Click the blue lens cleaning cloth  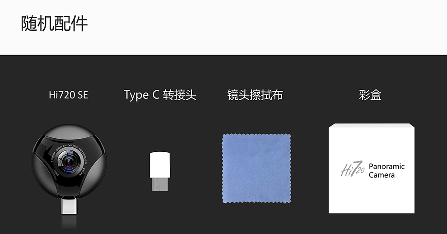point(256,168)
